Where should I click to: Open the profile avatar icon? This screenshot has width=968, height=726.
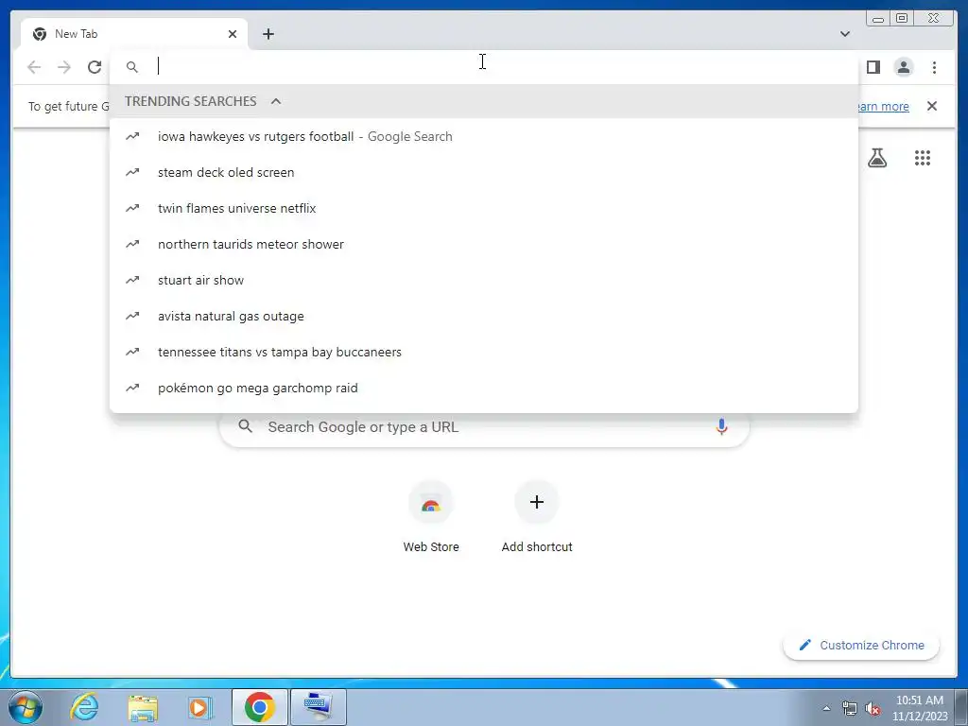point(904,67)
